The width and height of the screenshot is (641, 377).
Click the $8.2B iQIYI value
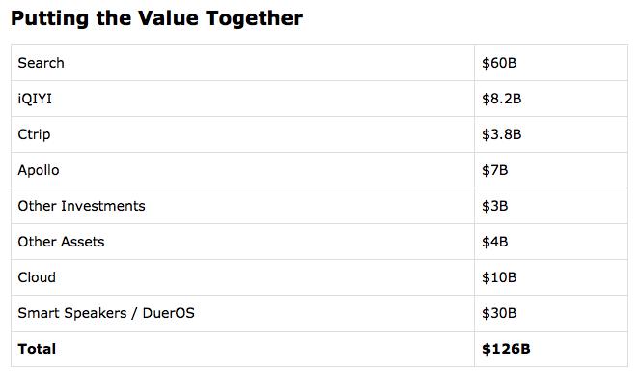(502, 99)
